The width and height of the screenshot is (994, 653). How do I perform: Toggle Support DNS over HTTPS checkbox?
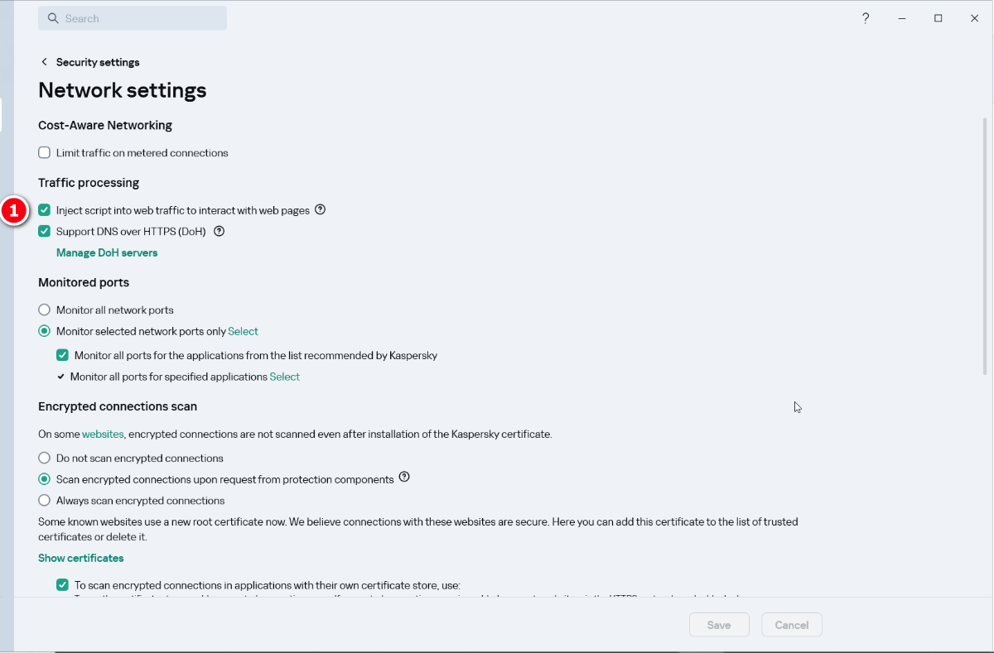(x=45, y=232)
